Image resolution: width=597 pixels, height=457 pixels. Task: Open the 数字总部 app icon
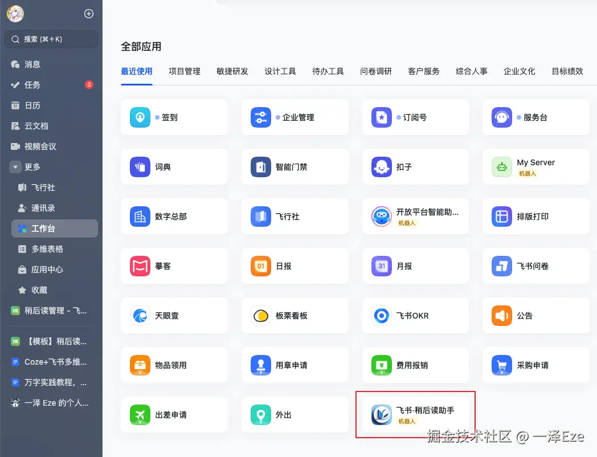[x=140, y=217]
